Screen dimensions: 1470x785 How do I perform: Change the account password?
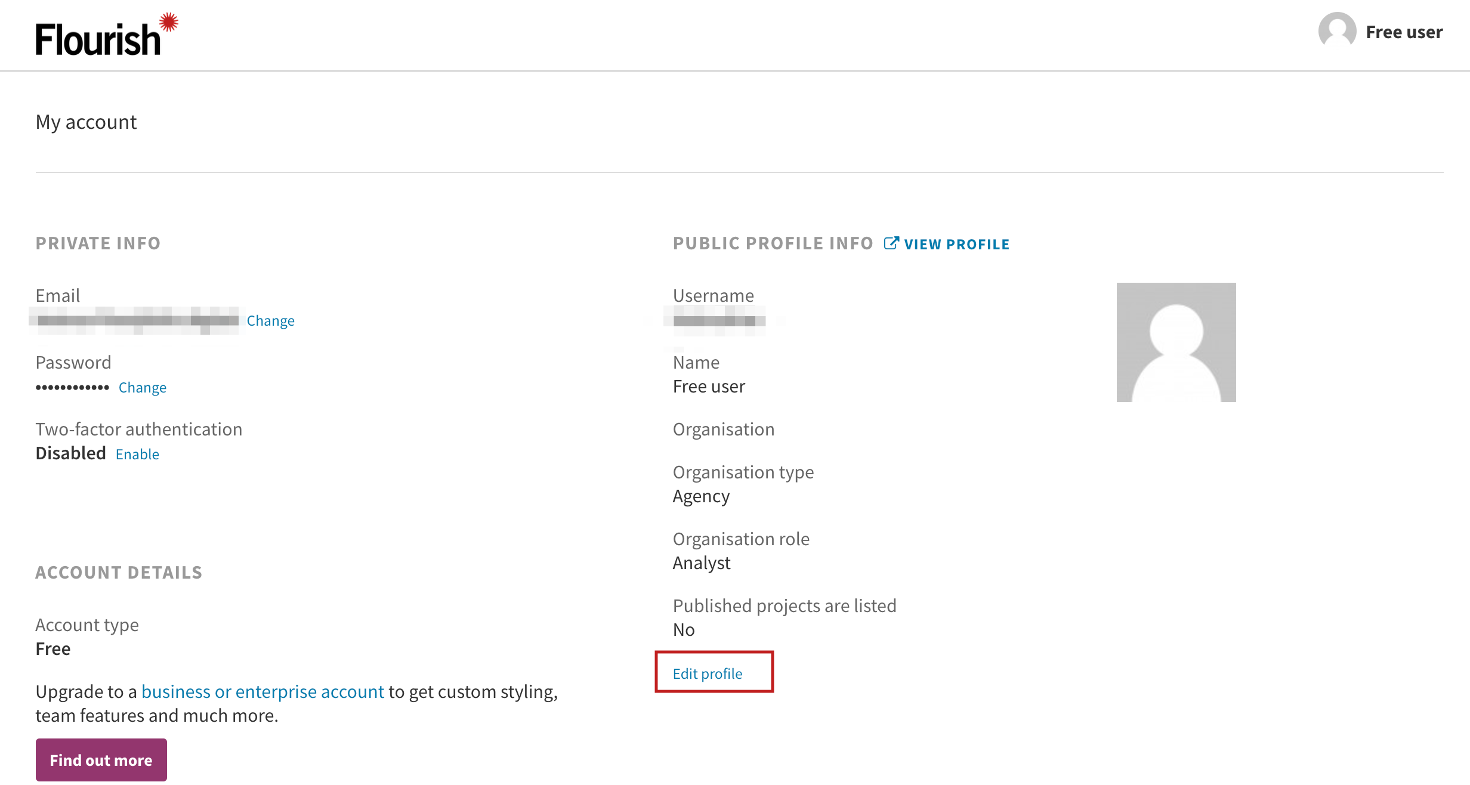tap(142, 388)
